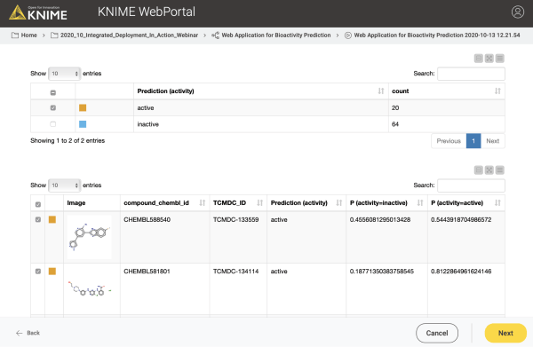Click the CHEMBL581801 molecule image
This screenshot has width=533, height=347.
click(x=90, y=289)
